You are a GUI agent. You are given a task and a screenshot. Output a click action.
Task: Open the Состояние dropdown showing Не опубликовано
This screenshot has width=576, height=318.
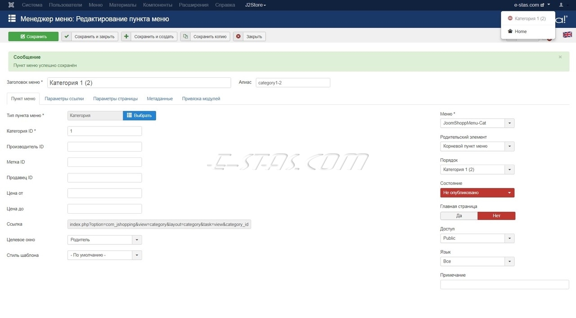pos(477,193)
